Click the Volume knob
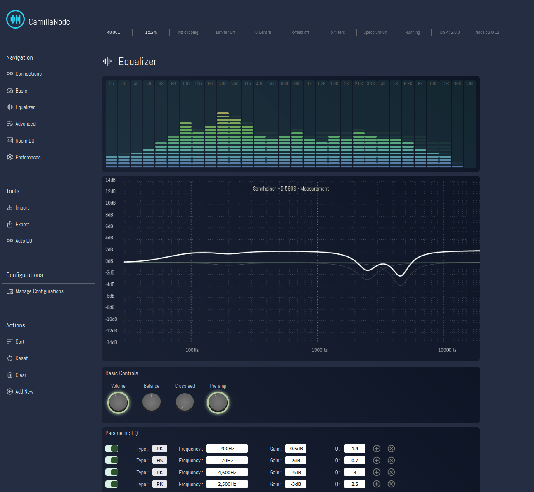534x492 pixels. point(118,402)
